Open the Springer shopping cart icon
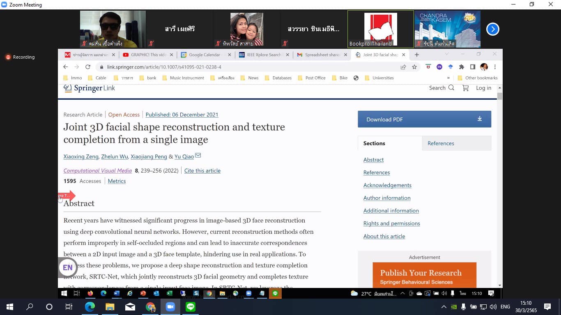 [x=465, y=88]
